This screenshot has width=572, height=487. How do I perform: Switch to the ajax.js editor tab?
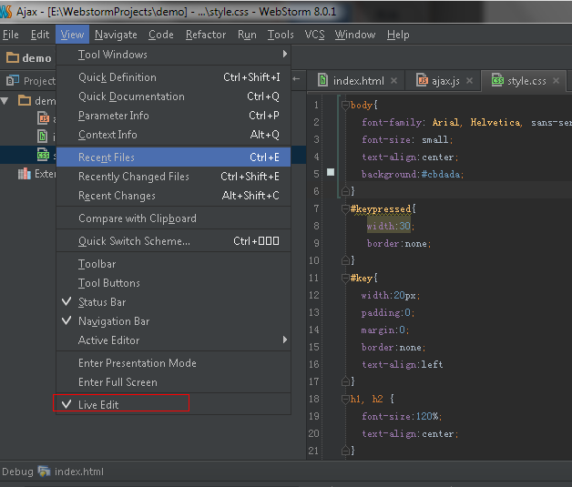coord(445,80)
